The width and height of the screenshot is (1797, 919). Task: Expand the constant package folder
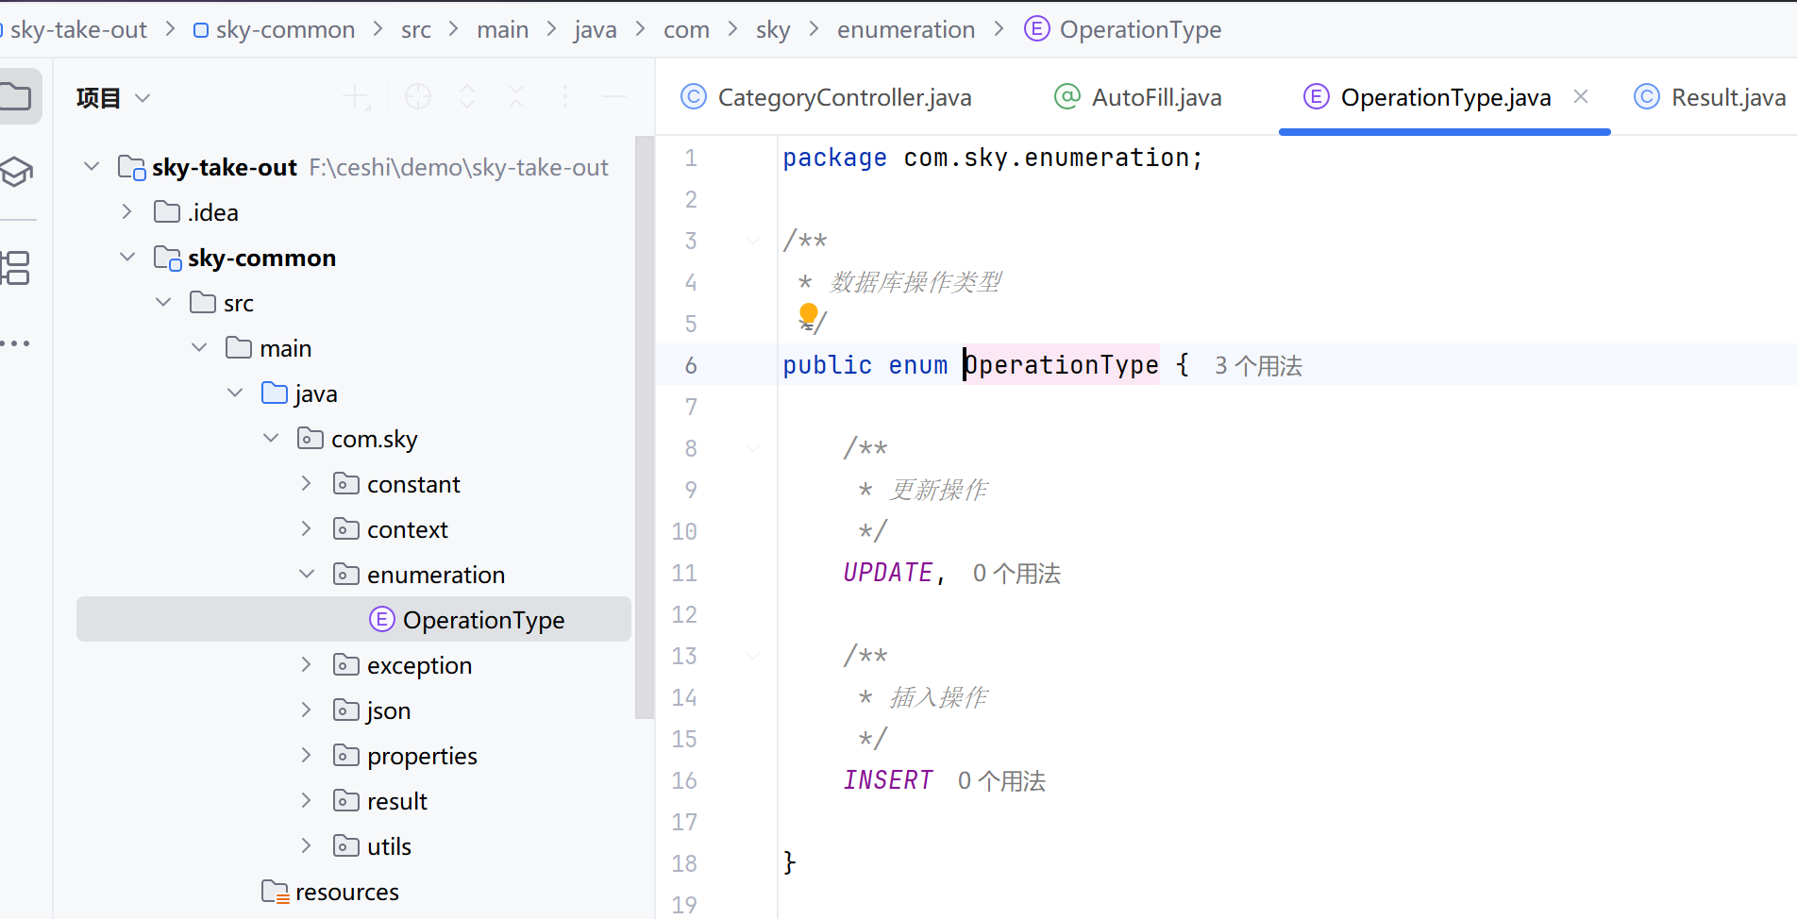(307, 484)
